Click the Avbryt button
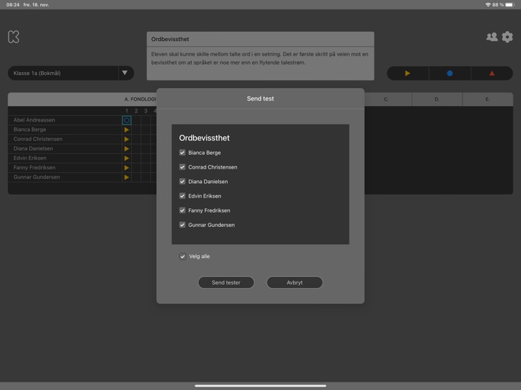521x390 pixels. (295, 282)
